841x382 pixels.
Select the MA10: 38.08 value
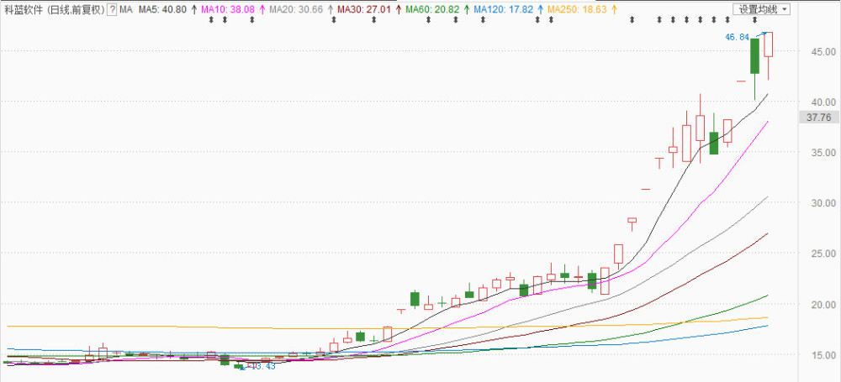point(229,9)
